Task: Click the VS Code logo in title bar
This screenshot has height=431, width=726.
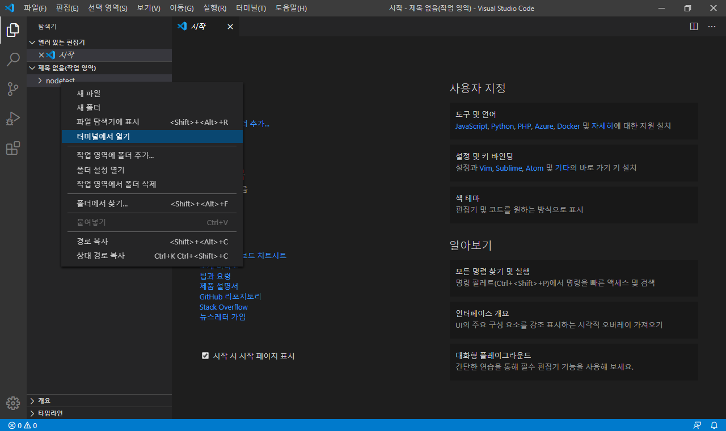Action: 9,8
